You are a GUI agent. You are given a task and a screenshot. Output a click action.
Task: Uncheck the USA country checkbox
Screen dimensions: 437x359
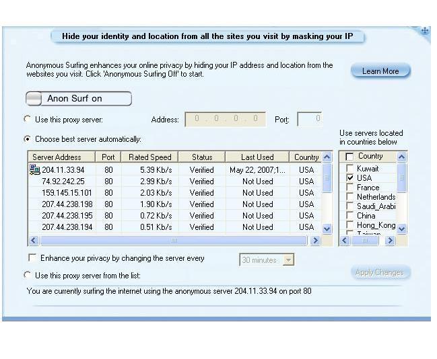(349, 178)
